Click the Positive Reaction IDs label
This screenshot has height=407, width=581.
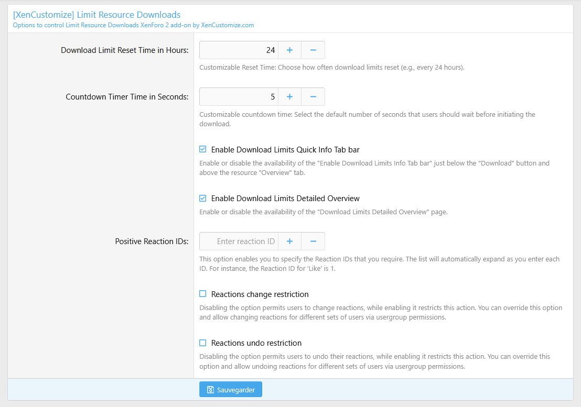pyautogui.click(x=152, y=241)
